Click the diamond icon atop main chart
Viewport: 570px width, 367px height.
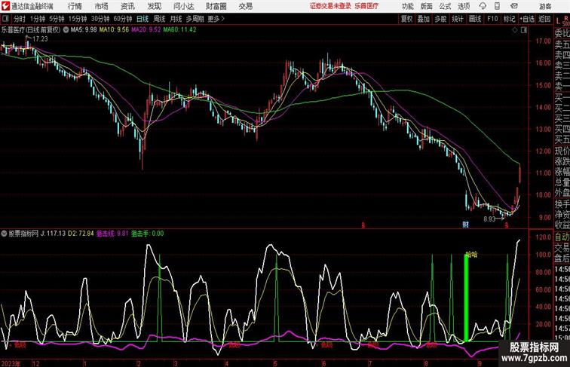click(515, 30)
